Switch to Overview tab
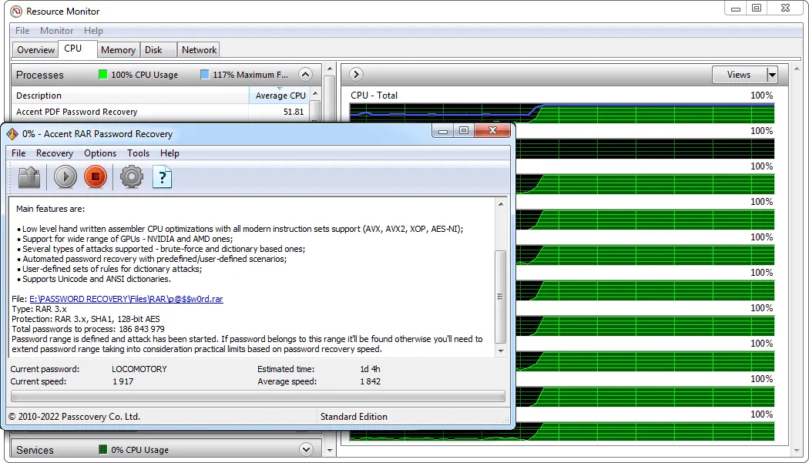Viewport: 809px width, 463px height. 35,50
